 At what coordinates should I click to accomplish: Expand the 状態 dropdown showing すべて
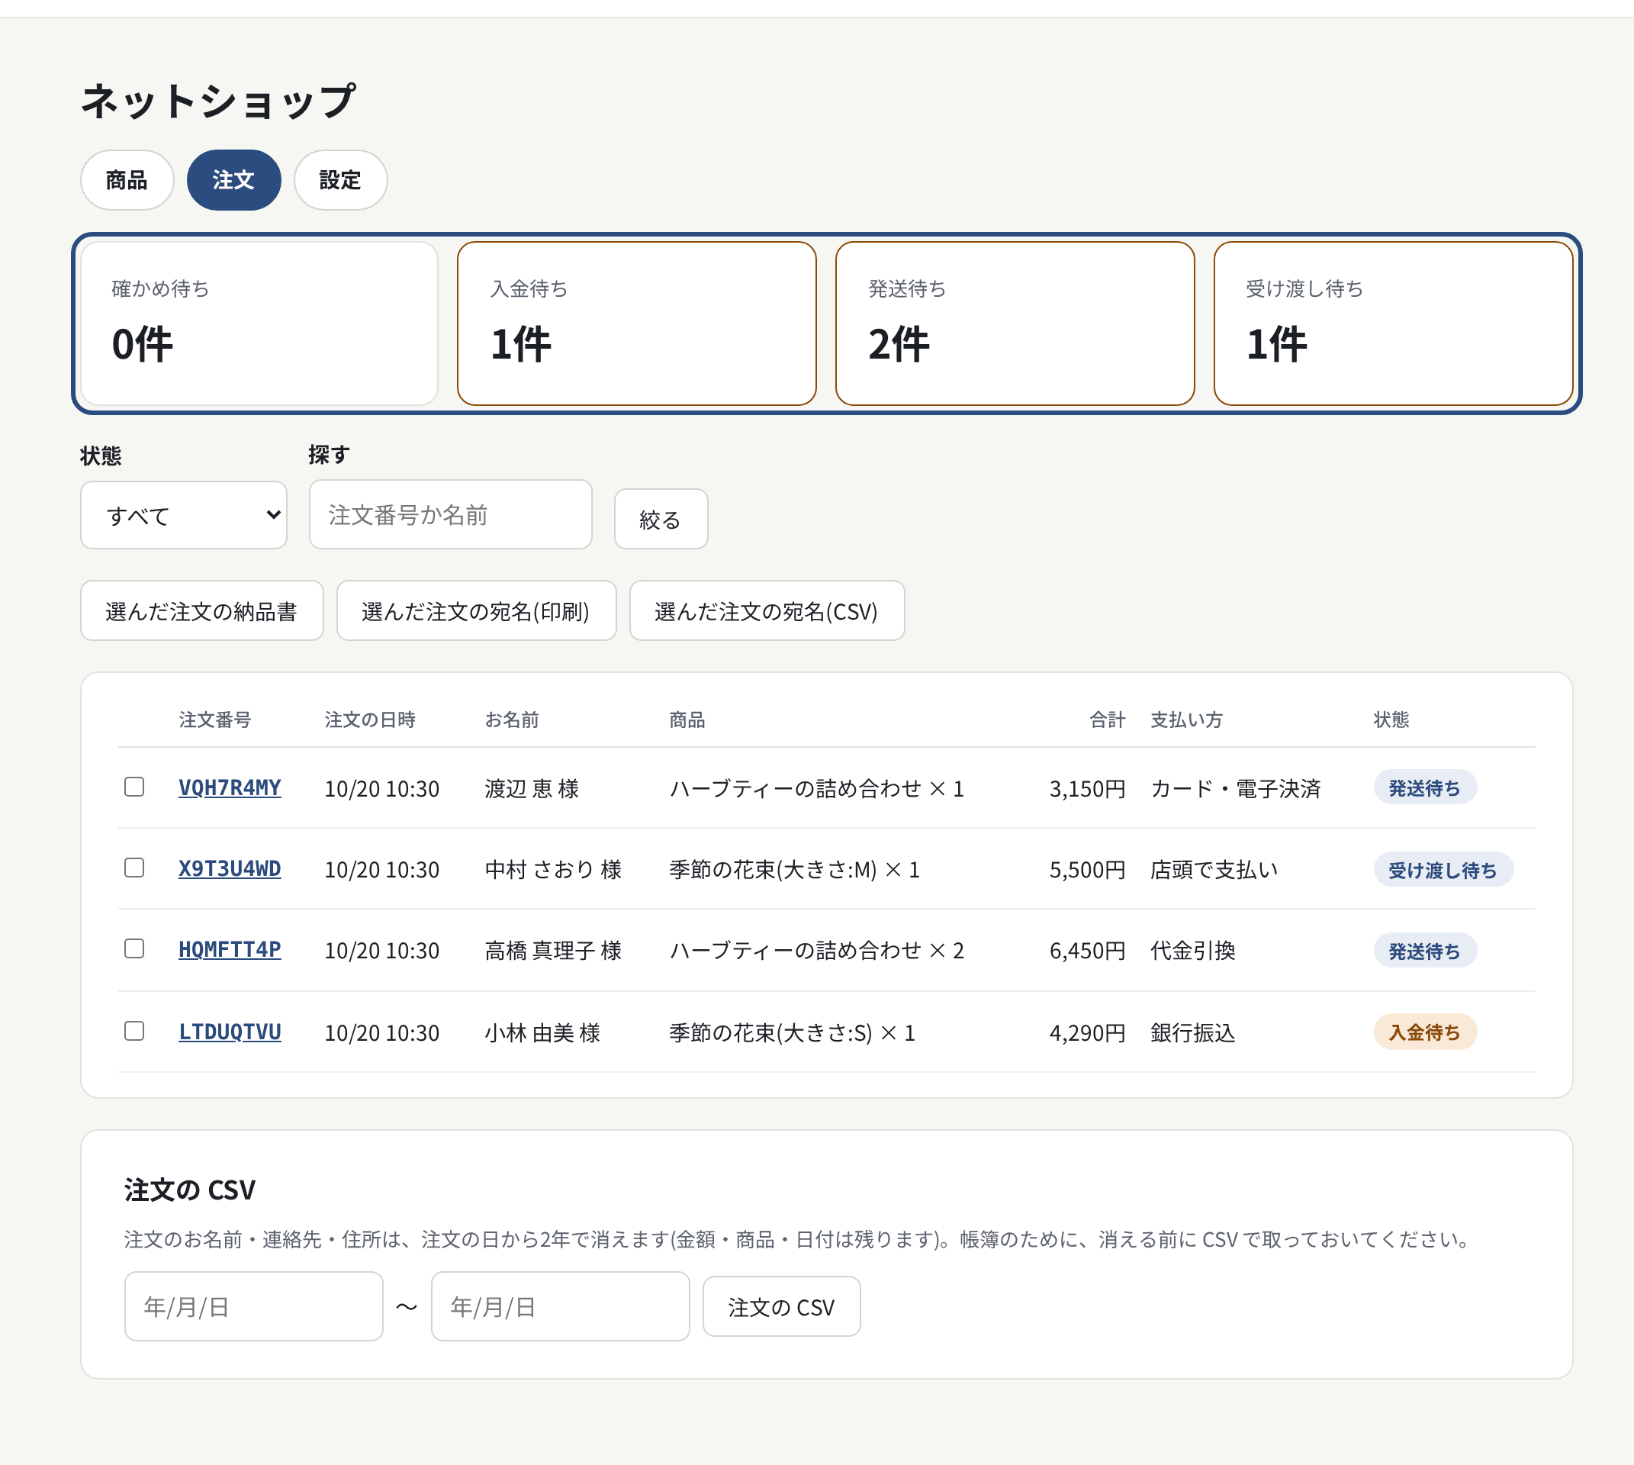tap(184, 515)
